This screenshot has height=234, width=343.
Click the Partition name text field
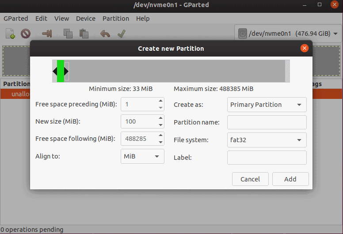(x=267, y=122)
